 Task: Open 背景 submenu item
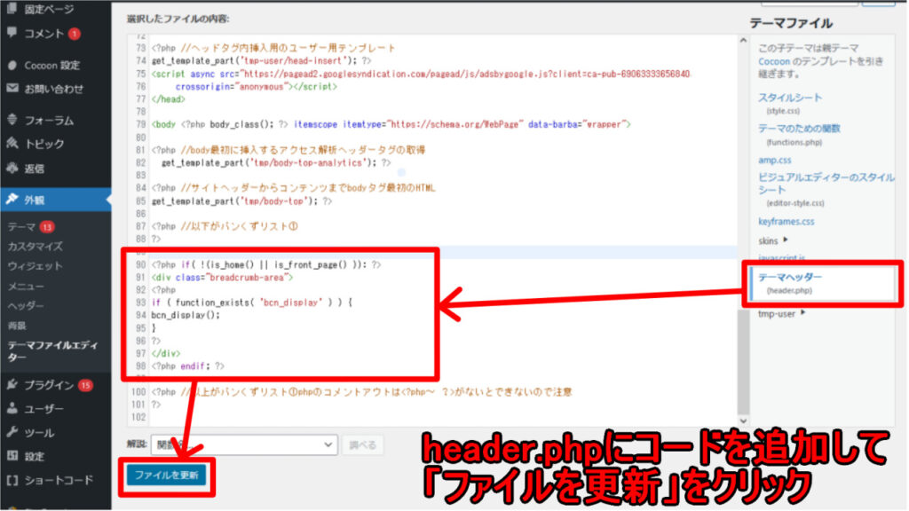click(x=17, y=326)
